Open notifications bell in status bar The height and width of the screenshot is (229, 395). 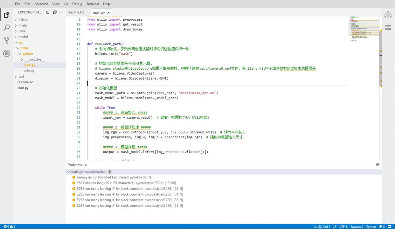pos(381,226)
